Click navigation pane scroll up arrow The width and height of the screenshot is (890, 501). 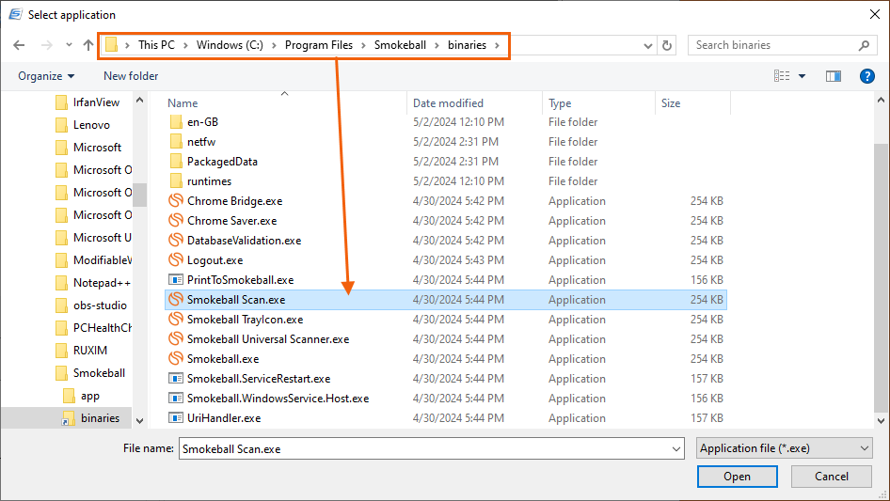tap(139, 101)
